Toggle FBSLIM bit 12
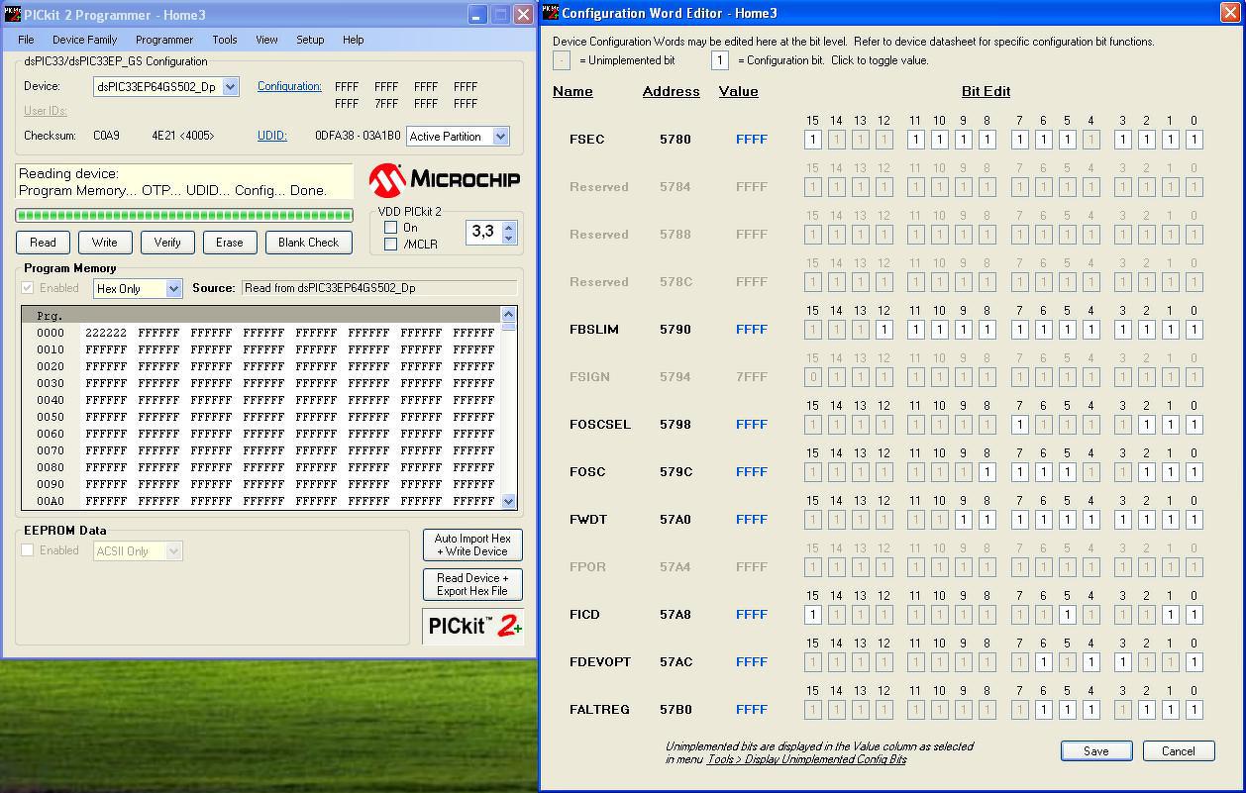This screenshot has height=793, width=1246. pyautogui.click(x=884, y=330)
